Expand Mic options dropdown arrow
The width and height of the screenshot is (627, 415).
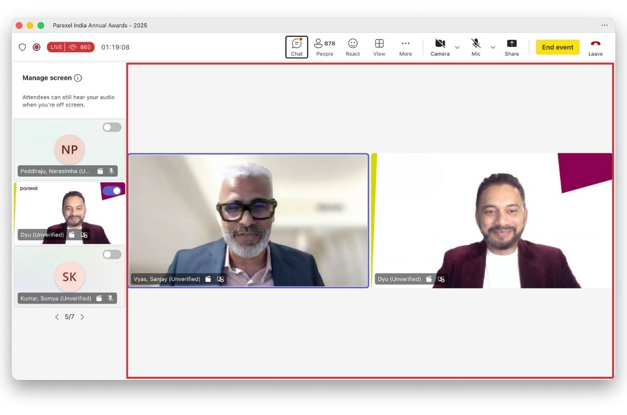493,48
